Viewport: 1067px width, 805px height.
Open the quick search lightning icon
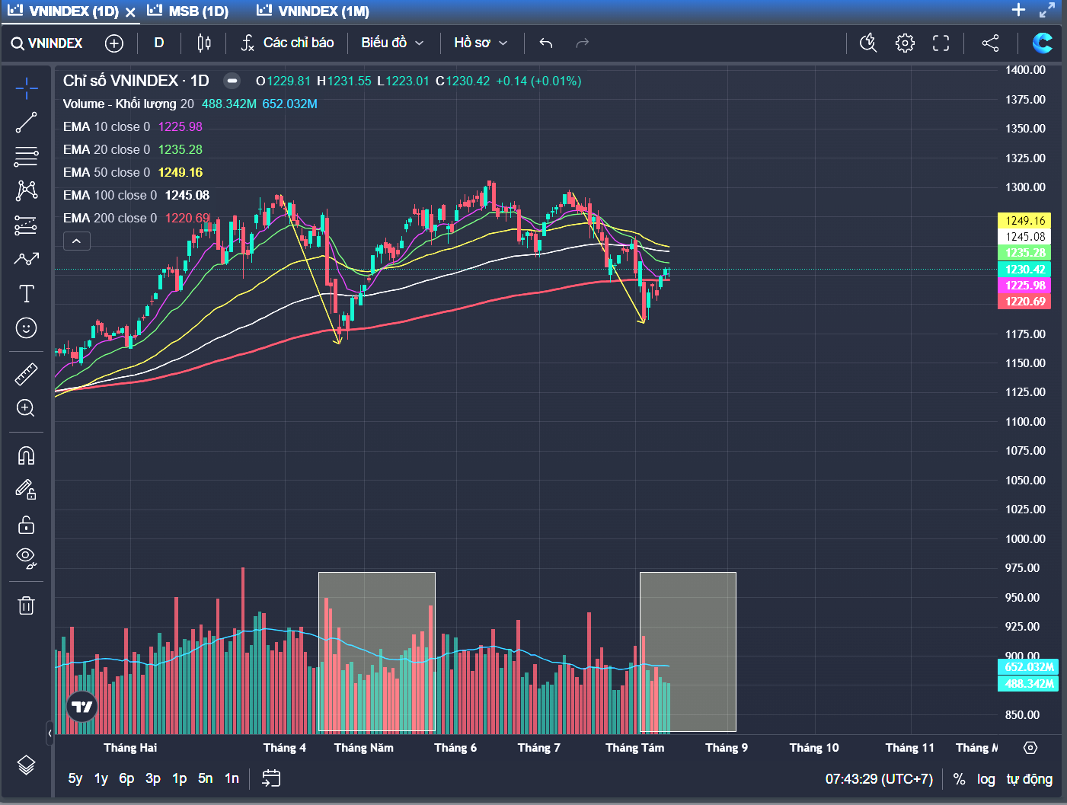[868, 43]
